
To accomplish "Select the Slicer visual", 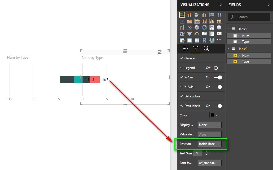I will (x=182, y=40).
